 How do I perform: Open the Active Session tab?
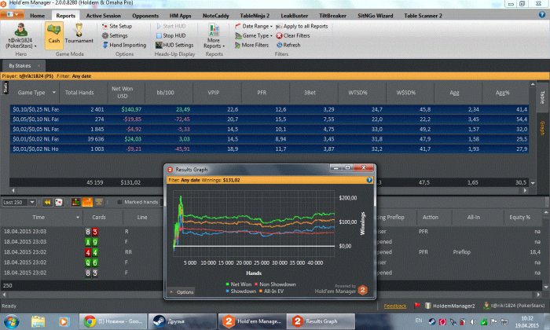pyautogui.click(x=104, y=16)
